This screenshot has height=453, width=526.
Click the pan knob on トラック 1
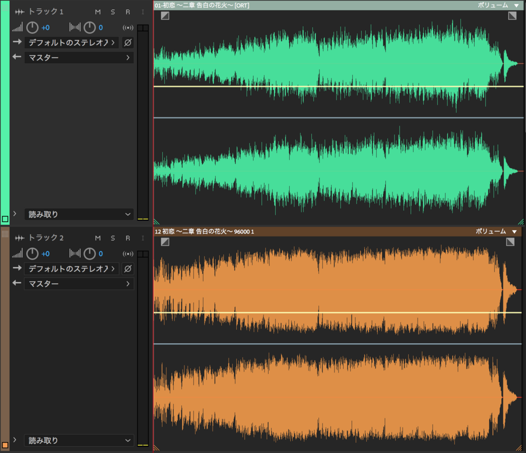pos(89,28)
